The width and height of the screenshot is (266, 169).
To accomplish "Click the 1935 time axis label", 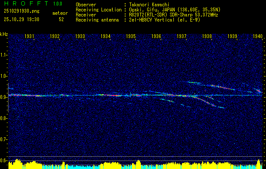I will 131,36.
